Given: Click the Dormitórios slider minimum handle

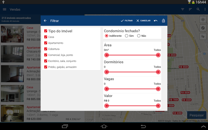Looking at the screenshot, I should pos(107,72).
